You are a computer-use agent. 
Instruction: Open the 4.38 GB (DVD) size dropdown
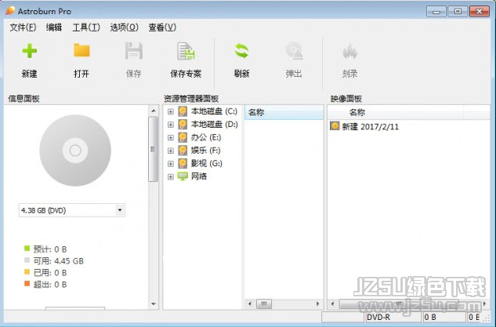point(120,210)
